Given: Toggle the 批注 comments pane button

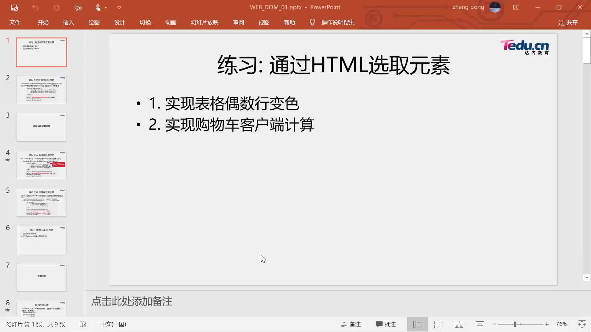Looking at the screenshot, I should [x=386, y=324].
